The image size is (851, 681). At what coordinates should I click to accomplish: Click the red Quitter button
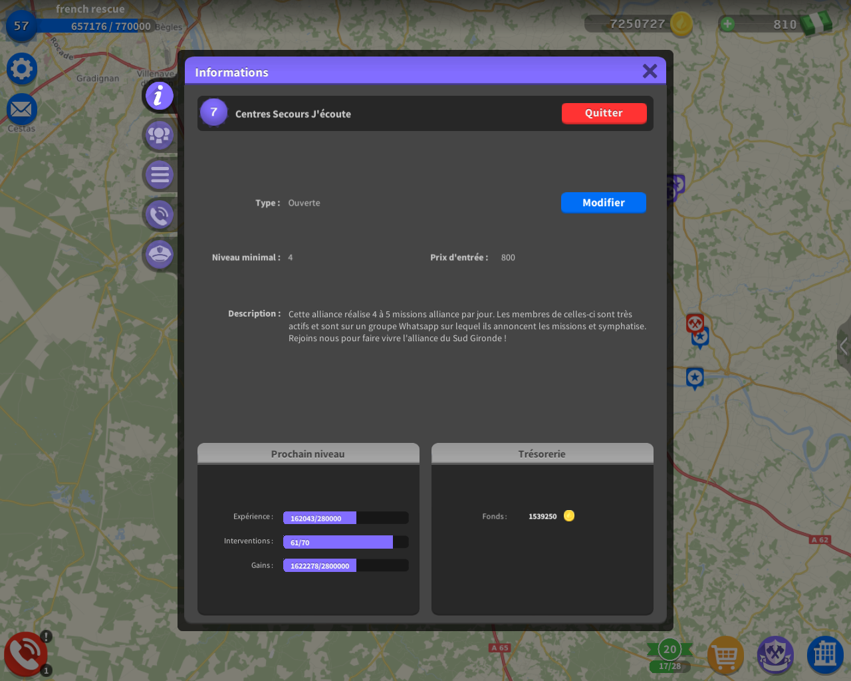[604, 113]
